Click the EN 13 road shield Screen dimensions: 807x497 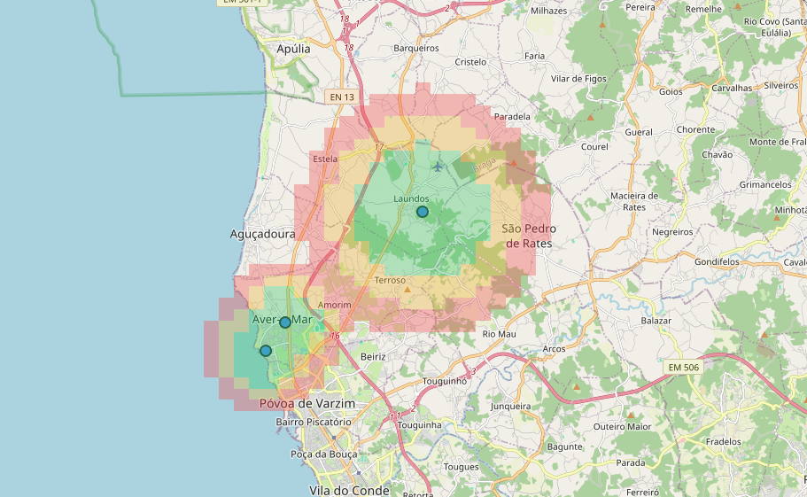tap(340, 97)
